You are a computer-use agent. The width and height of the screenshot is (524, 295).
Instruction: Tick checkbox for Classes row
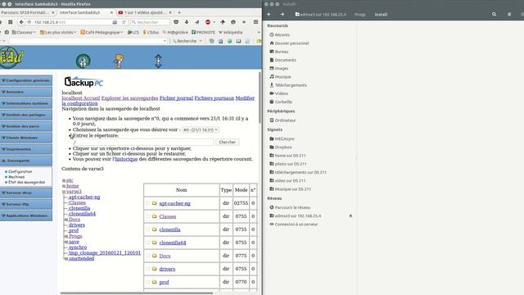click(147, 216)
